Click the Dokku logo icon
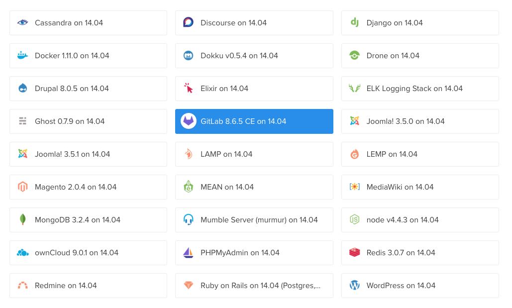Viewport: 512px width, 308px height. [x=188, y=56]
